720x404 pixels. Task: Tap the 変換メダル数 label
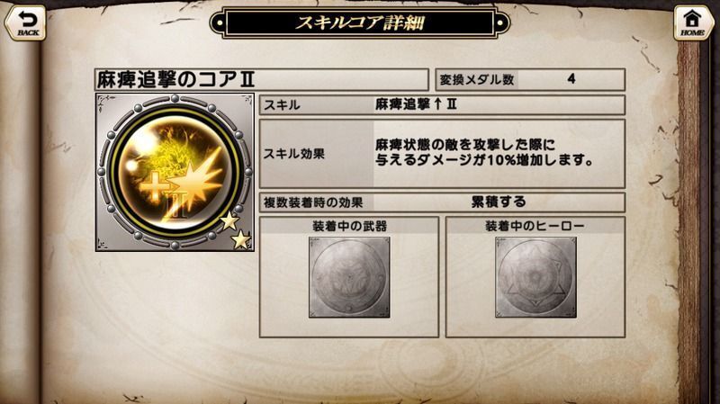click(x=477, y=80)
